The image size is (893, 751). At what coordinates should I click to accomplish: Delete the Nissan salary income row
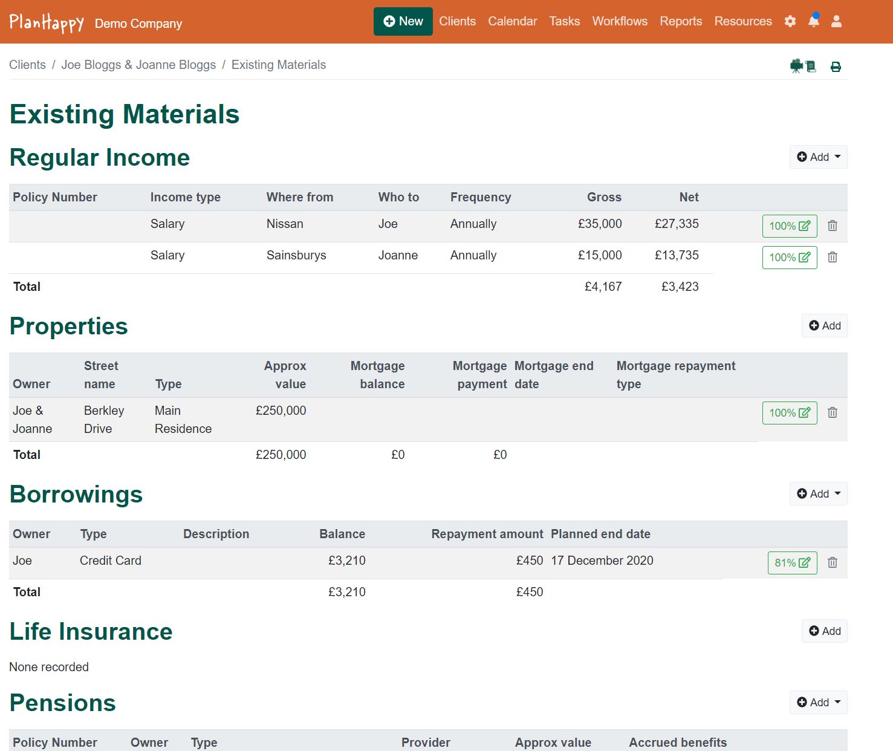[x=832, y=226]
